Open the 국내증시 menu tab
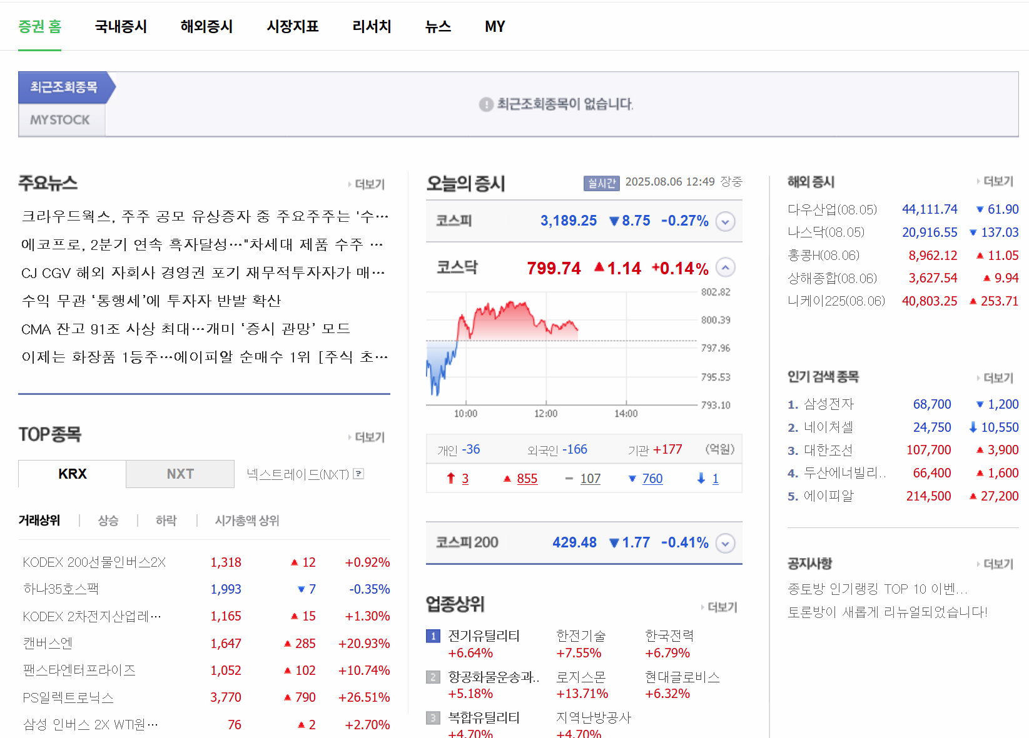Viewport: 1029px width, 738px height. pyautogui.click(x=121, y=26)
